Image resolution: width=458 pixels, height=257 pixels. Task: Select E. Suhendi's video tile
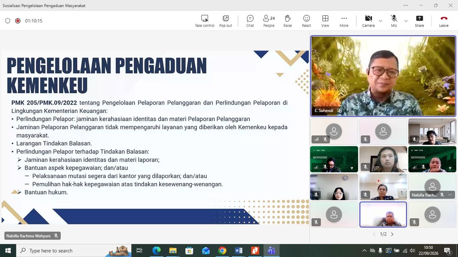(383, 76)
